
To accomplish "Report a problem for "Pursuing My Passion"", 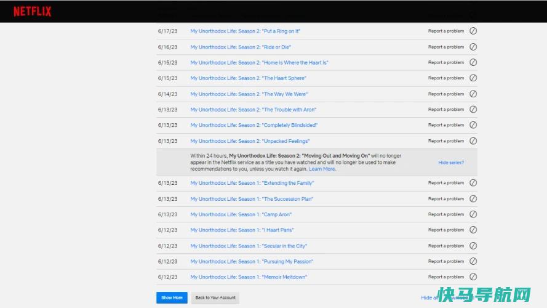I will tap(446, 261).
